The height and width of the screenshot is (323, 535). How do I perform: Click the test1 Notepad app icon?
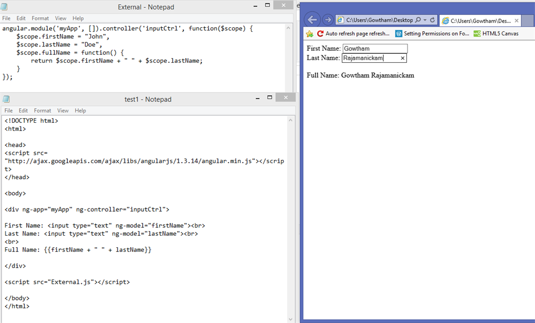(x=6, y=99)
